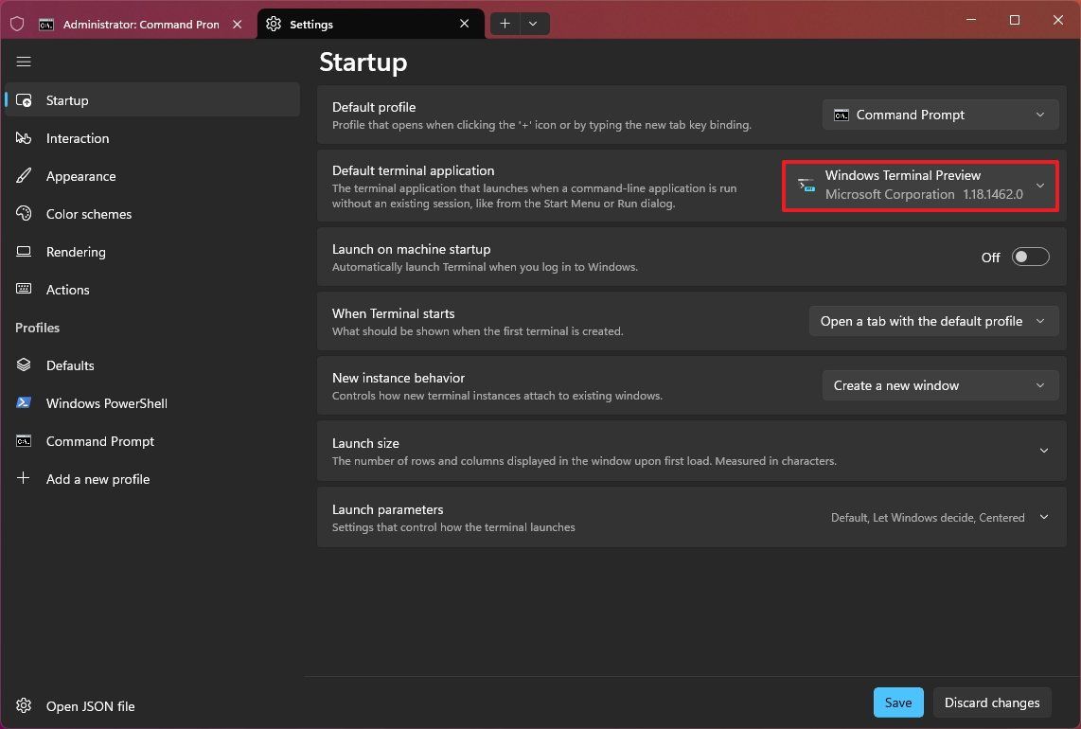Open the JSON settings file
The image size is (1081, 729).
[89, 706]
